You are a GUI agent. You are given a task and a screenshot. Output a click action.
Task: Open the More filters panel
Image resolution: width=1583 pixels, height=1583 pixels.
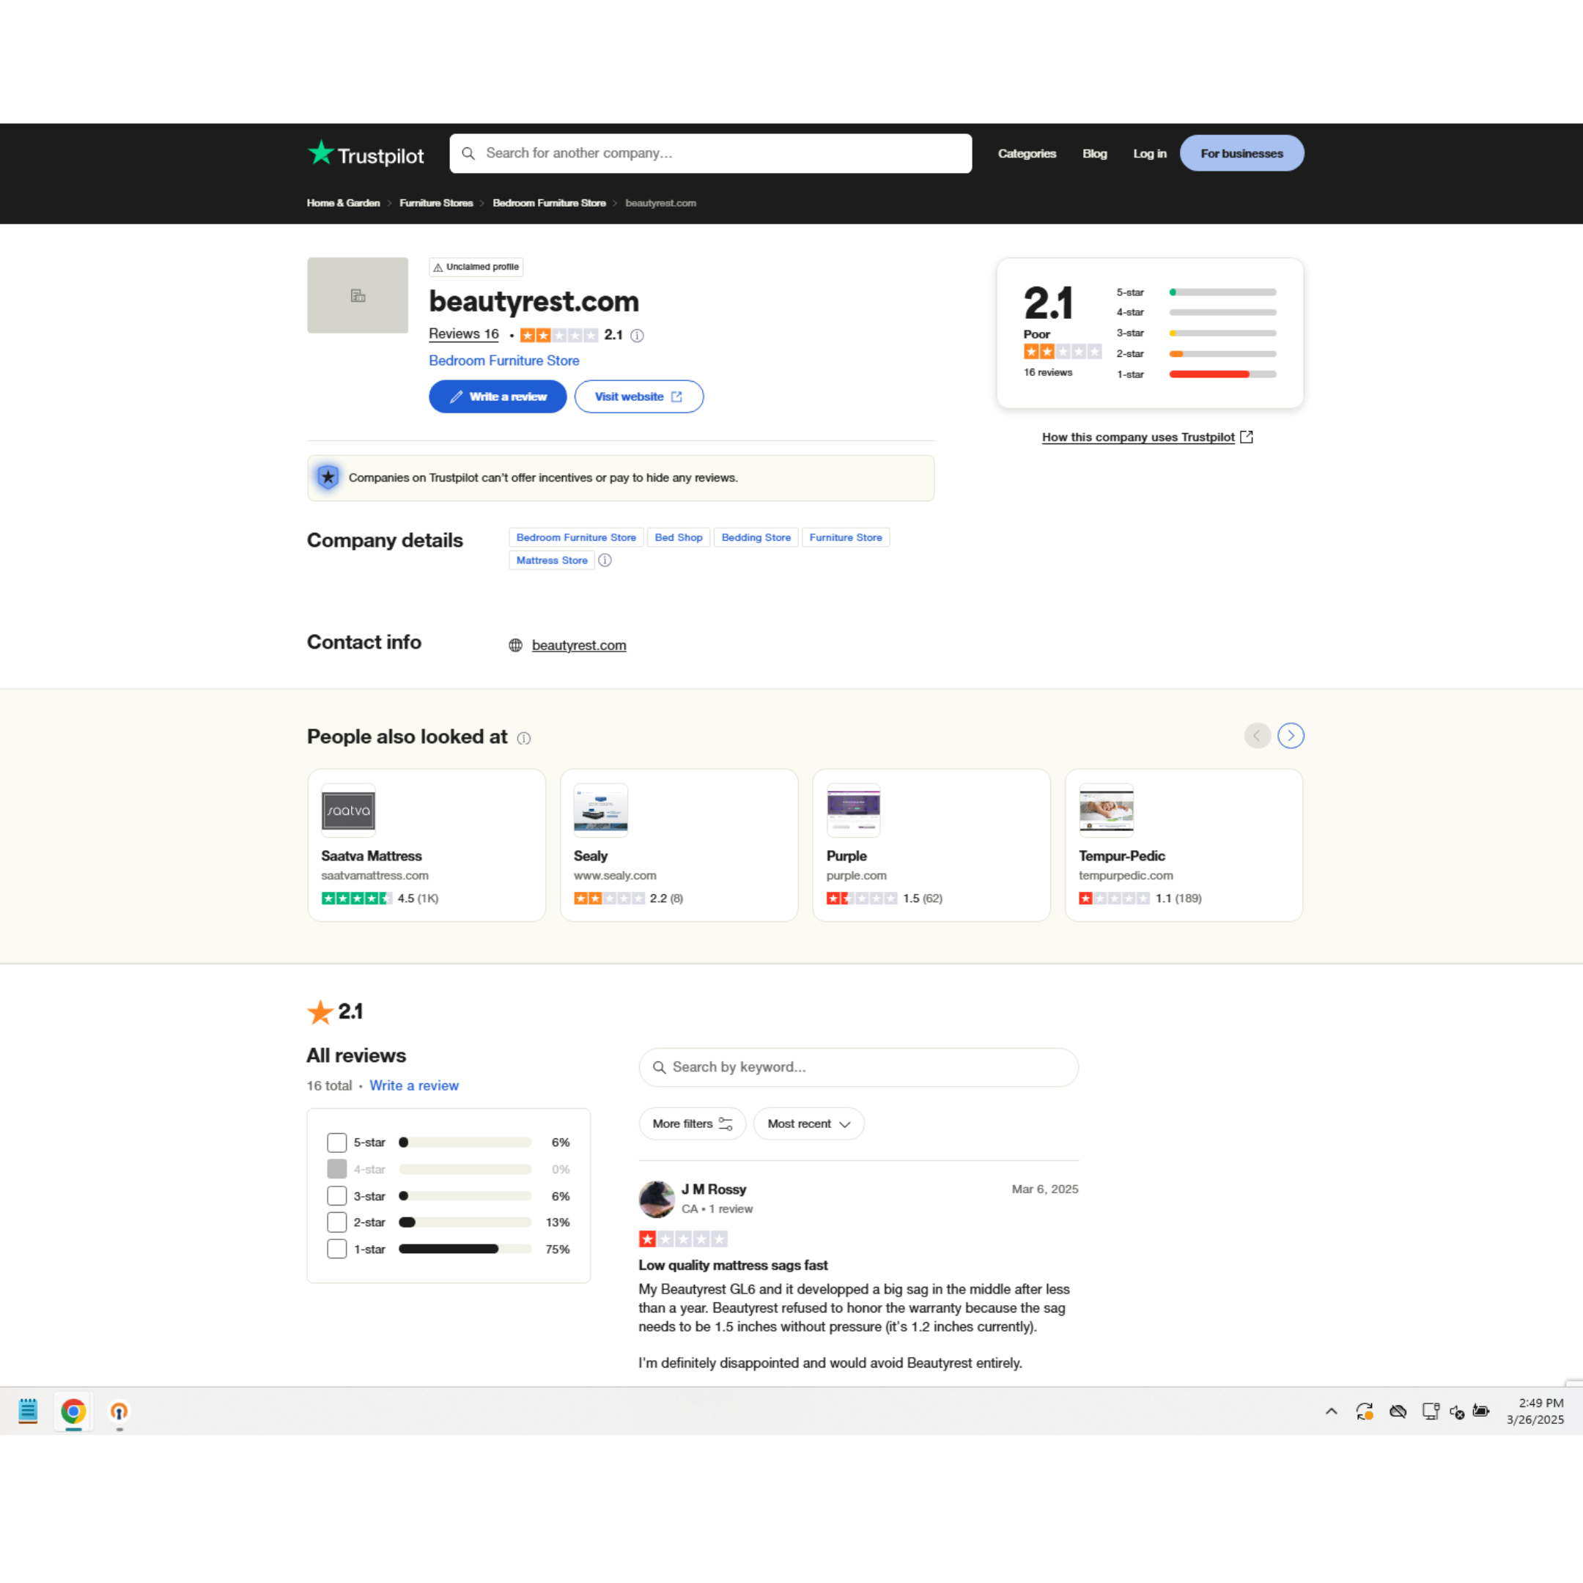point(693,1123)
